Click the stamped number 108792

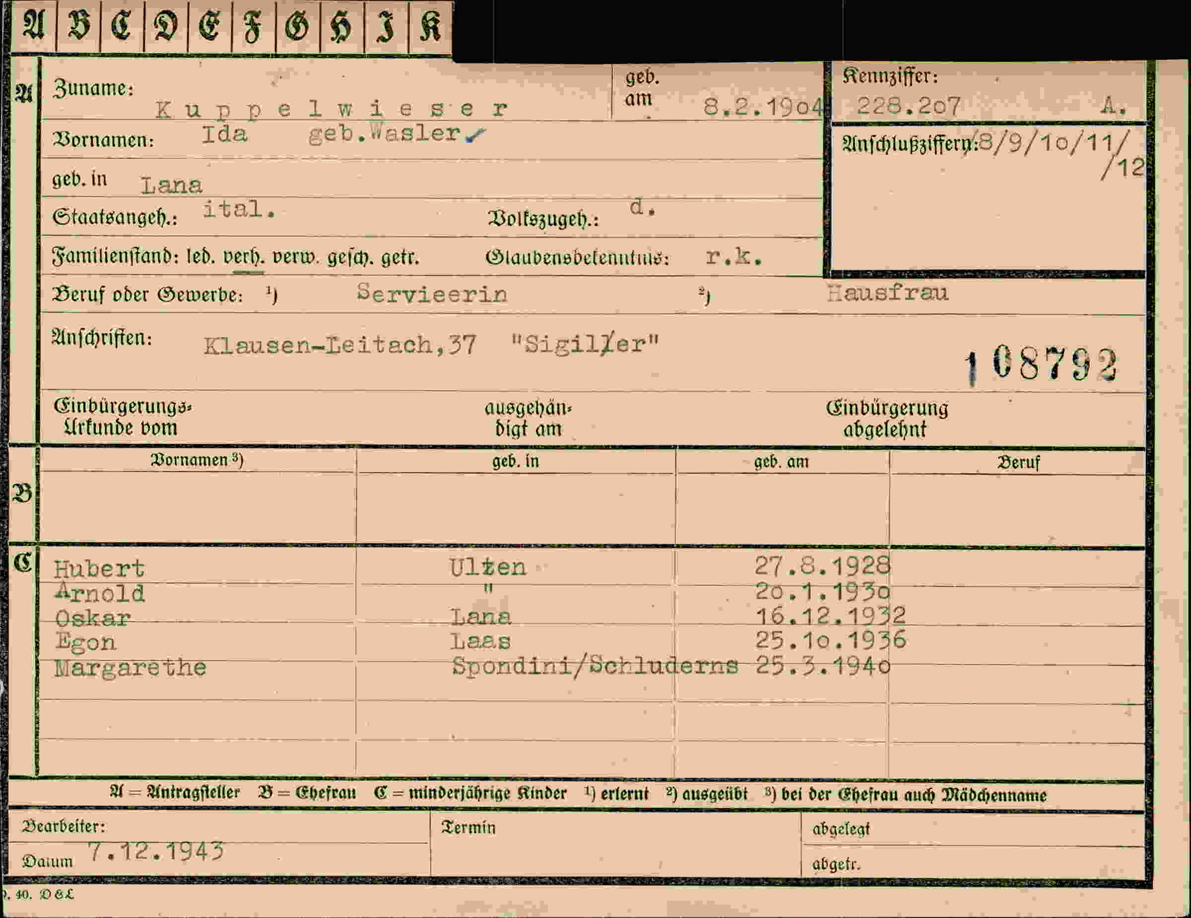click(1041, 364)
